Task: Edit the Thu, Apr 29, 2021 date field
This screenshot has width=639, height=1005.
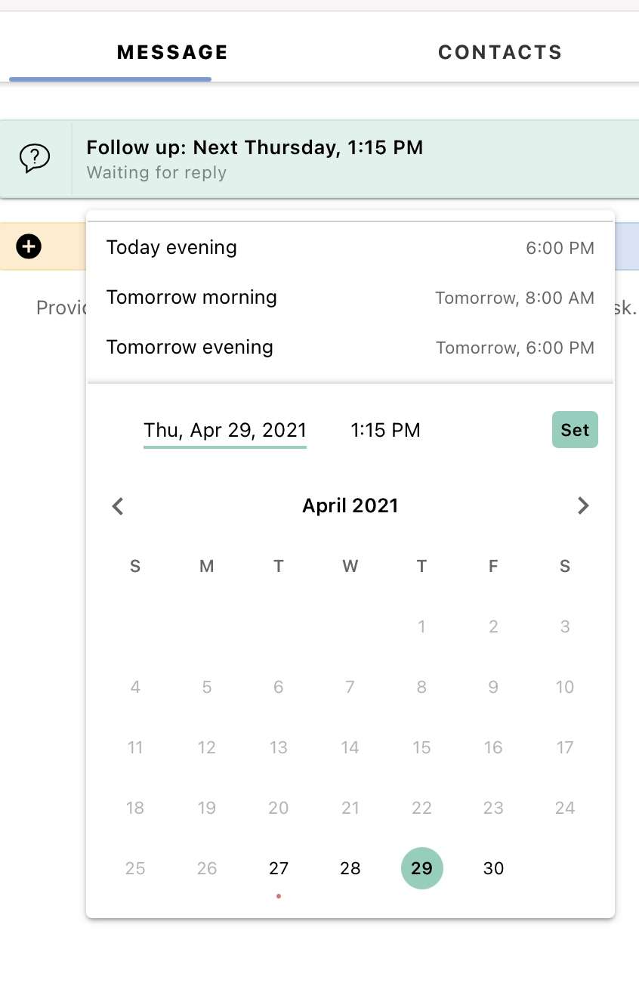Action: 225,431
